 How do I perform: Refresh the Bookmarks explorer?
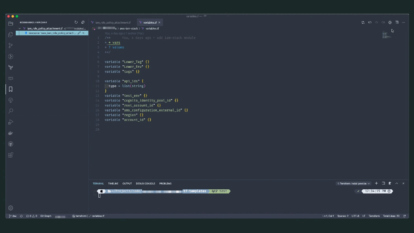click(76, 22)
